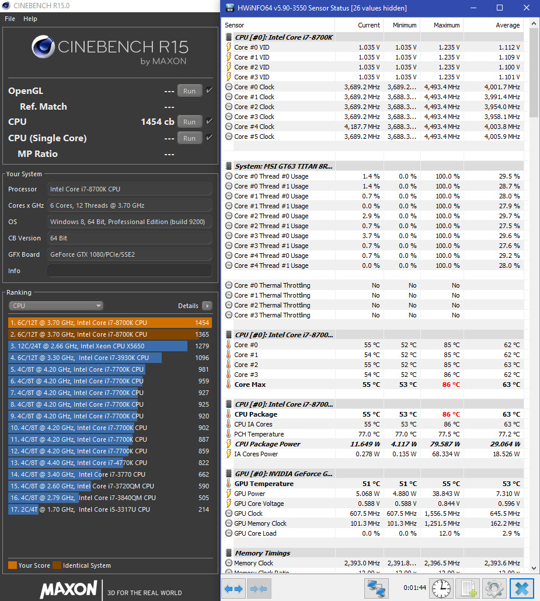The image size is (540, 601).
Task: Click the HWiNFO scrollbar down arrow
Action: [534, 568]
